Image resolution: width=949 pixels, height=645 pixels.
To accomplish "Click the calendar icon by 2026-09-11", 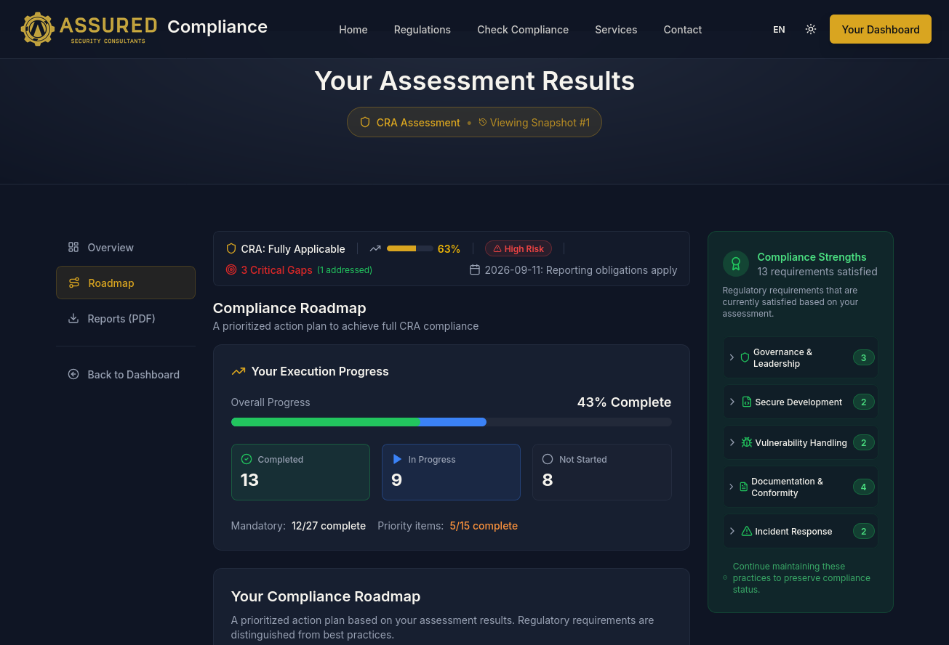I will pos(475,269).
